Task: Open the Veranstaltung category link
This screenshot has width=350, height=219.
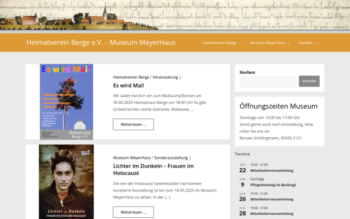Action: (x=165, y=77)
